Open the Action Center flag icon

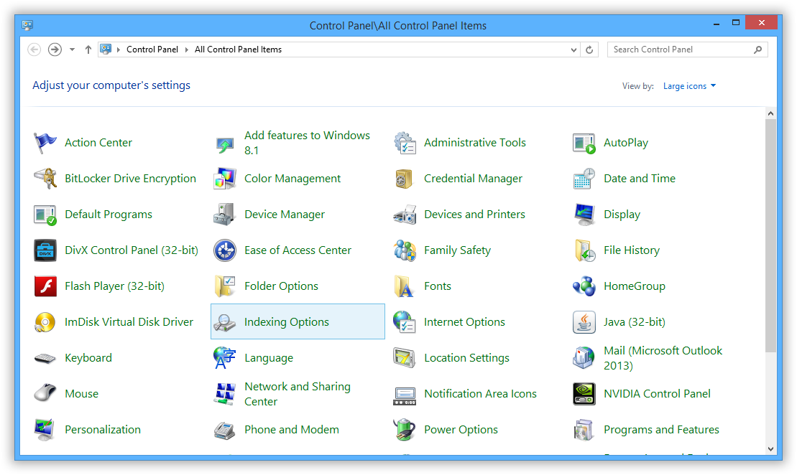[x=45, y=143]
